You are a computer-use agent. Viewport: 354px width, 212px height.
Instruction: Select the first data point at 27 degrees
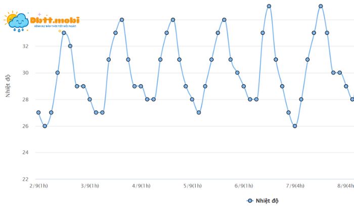(38, 113)
